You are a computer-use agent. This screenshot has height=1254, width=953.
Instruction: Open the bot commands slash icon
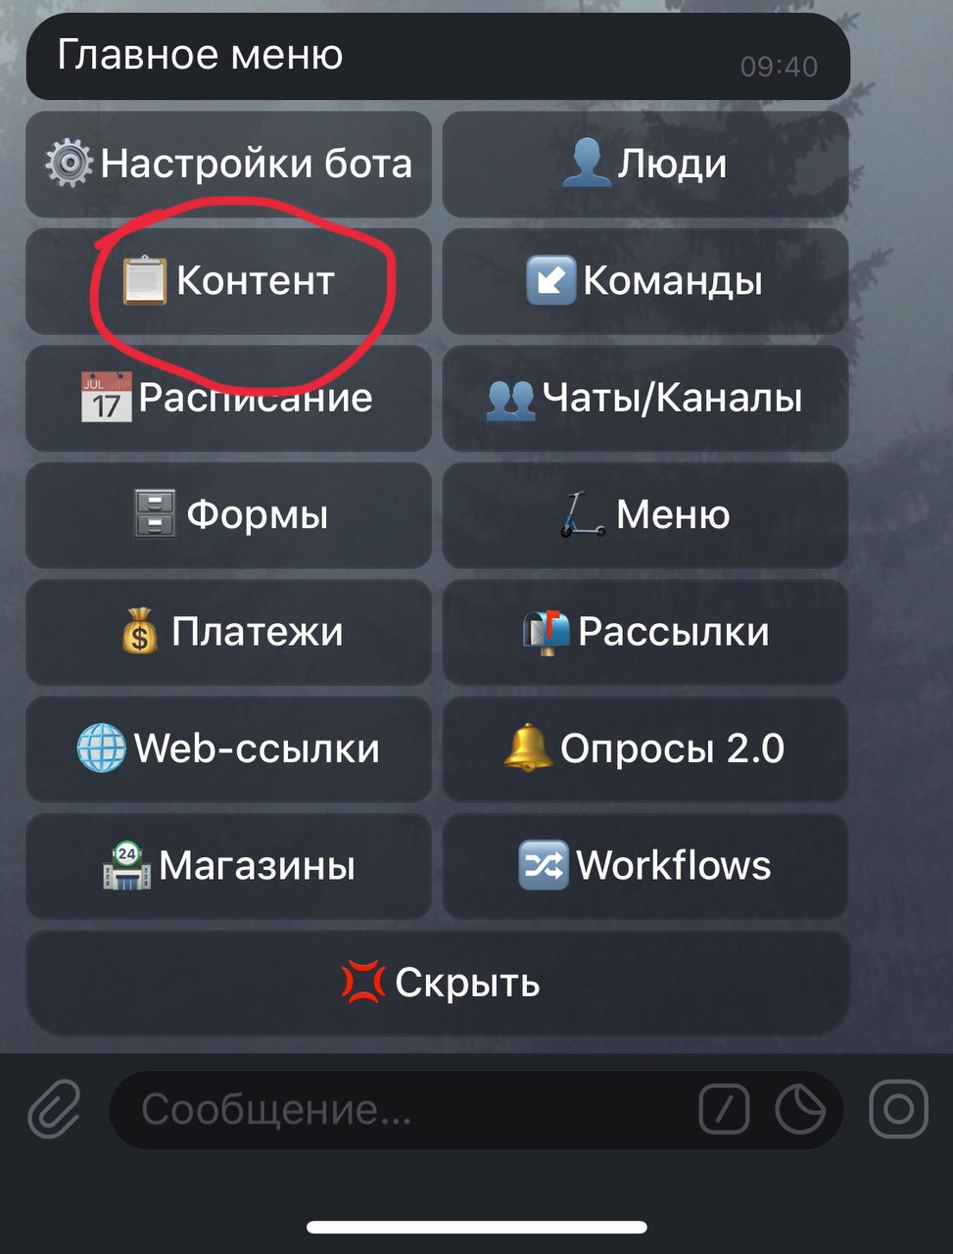coord(725,1110)
